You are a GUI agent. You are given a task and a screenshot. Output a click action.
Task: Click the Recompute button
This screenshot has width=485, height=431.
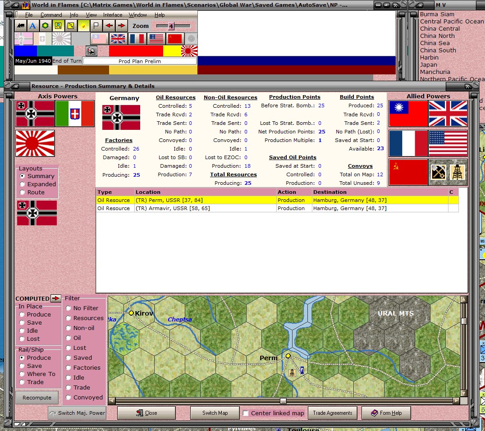[x=37, y=398]
